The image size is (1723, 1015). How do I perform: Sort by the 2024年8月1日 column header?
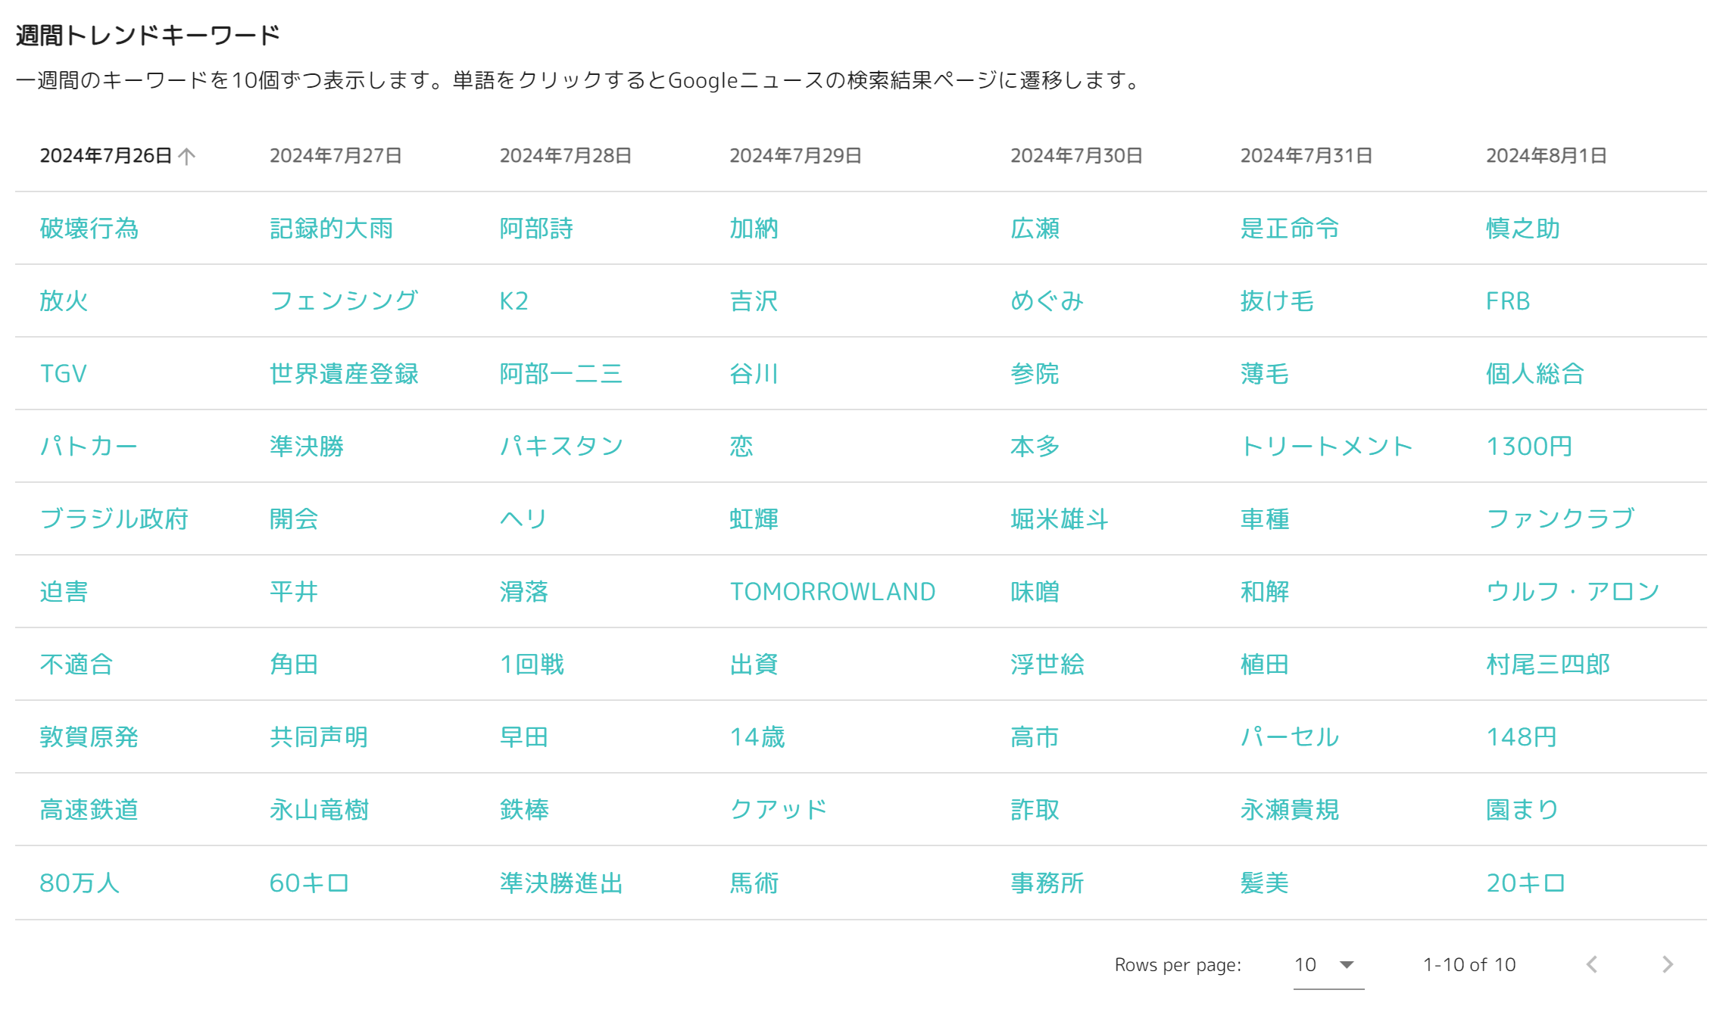[1546, 156]
